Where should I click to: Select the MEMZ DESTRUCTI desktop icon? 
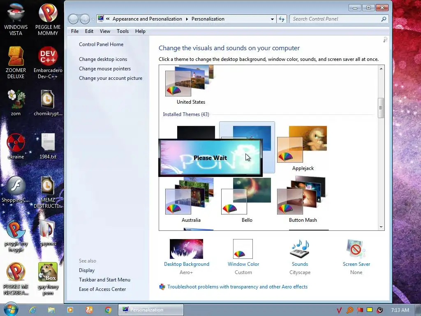pos(48,193)
